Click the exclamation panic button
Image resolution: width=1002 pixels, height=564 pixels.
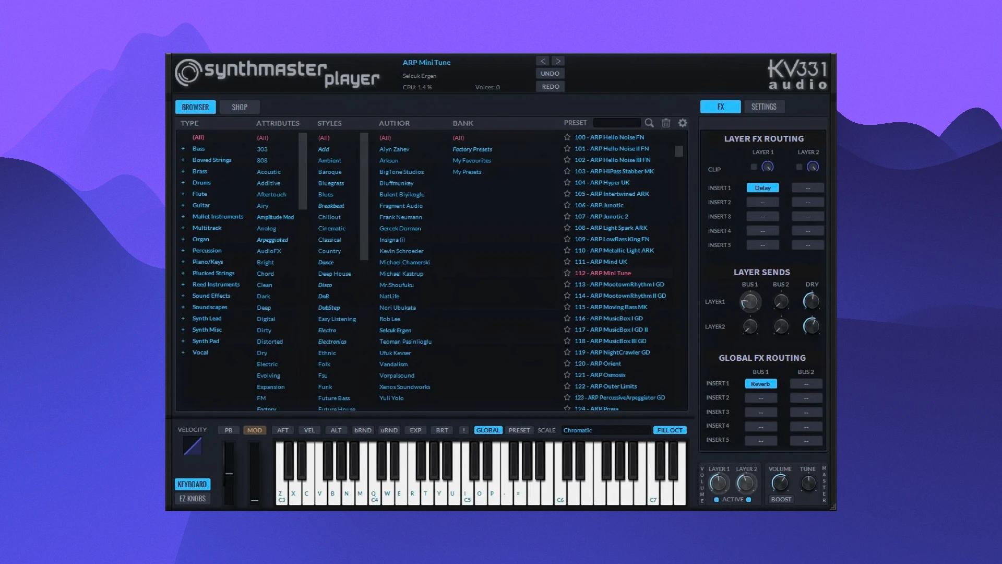click(463, 430)
